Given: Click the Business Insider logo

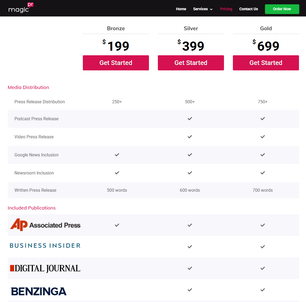Looking at the screenshot, I should click(x=45, y=246).
